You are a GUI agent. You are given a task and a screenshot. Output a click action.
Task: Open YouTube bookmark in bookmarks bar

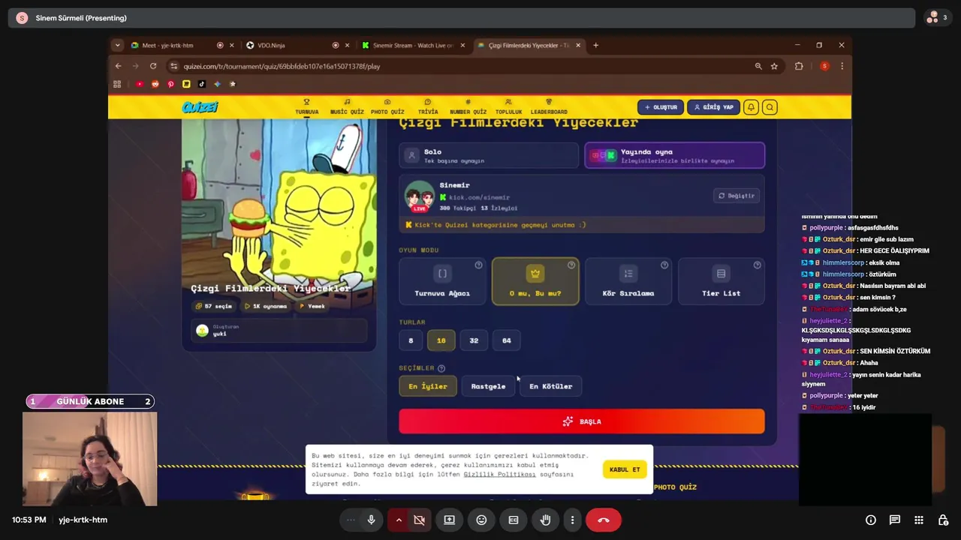point(140,84)
